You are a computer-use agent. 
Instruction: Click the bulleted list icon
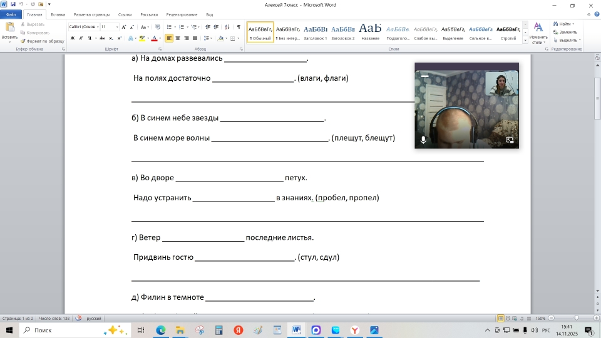tap(170, 27)
